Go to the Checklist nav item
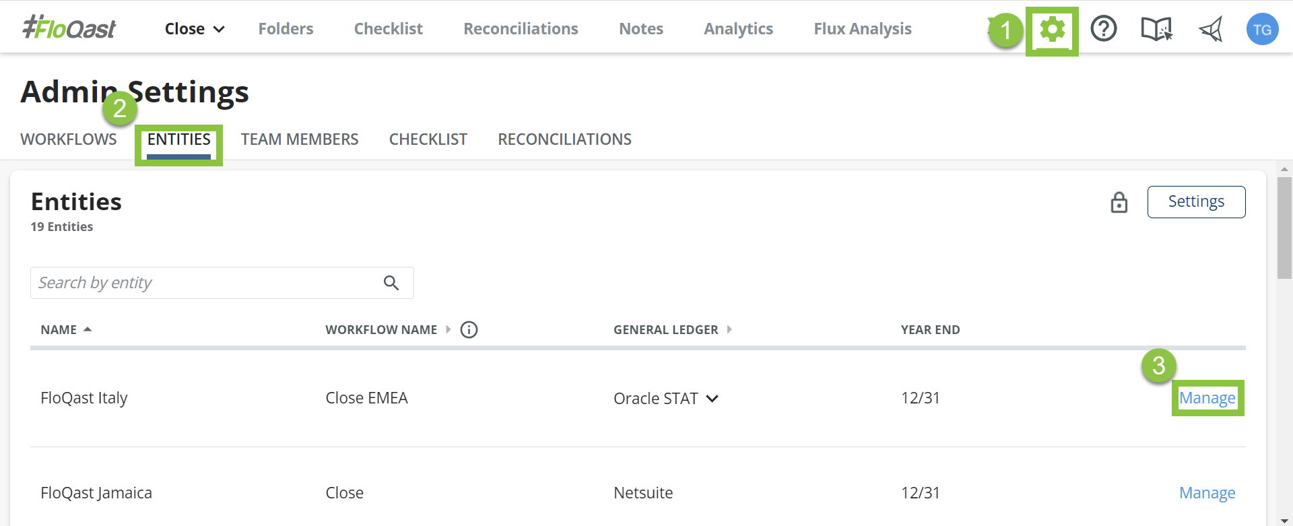This screenshot has height=526, width=1293. coord(389,29)
